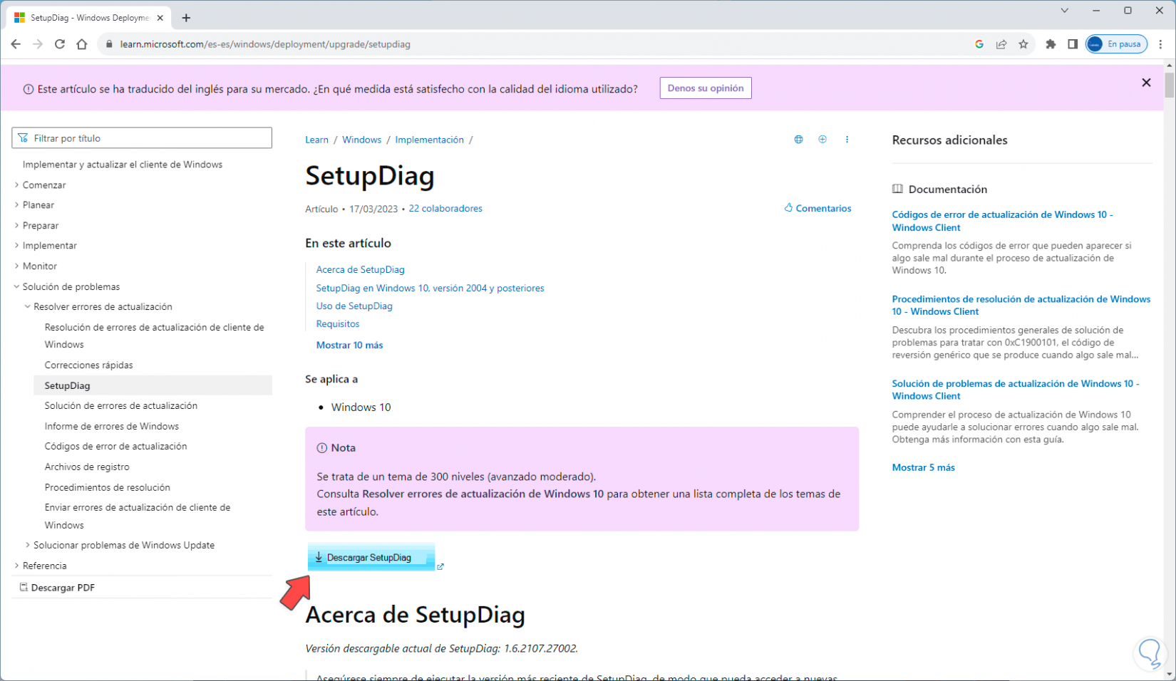This screenshot has height=681, width=1176.
Task: Click the Comentarios feedback link
Action: (x=817, y=209)
